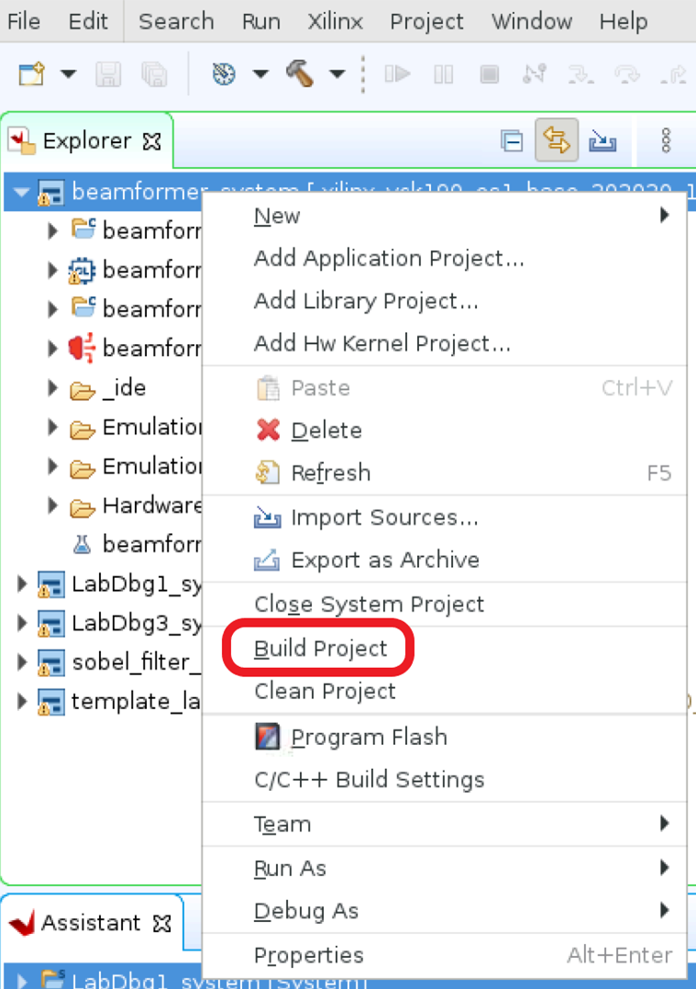Image resolution: width=696 pixels, height=989 pixels.
Task: Click the red Delete X icon
Action: coord(268,430)
